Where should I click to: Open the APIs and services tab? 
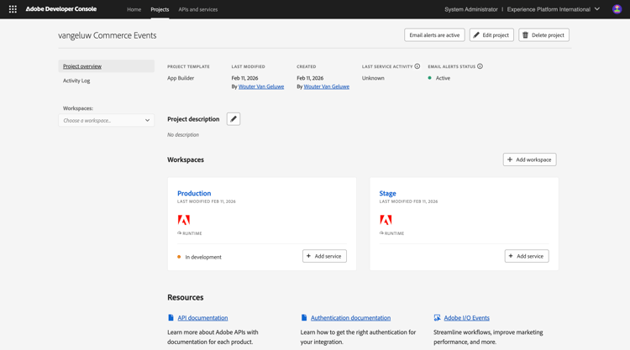(x=198, y=9)
